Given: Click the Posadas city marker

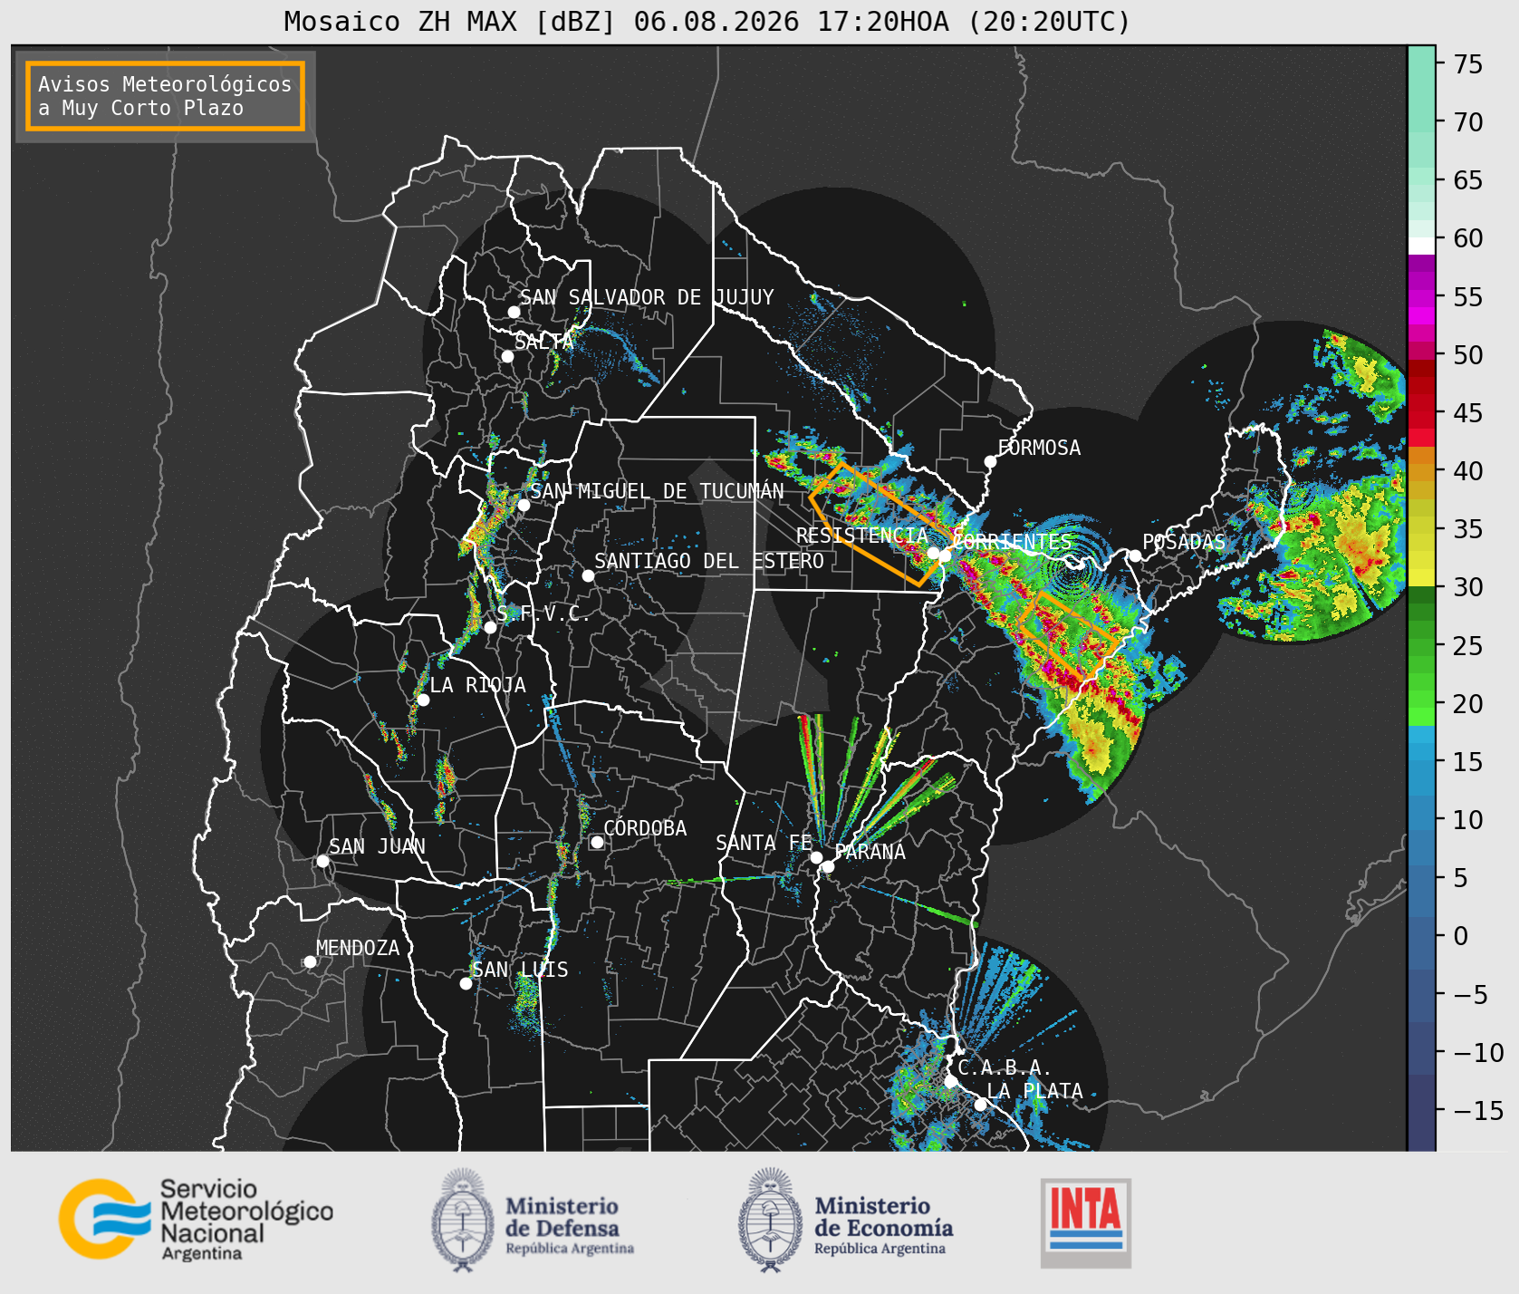Looking at the screenshot, I should [x=1134, y=555].
